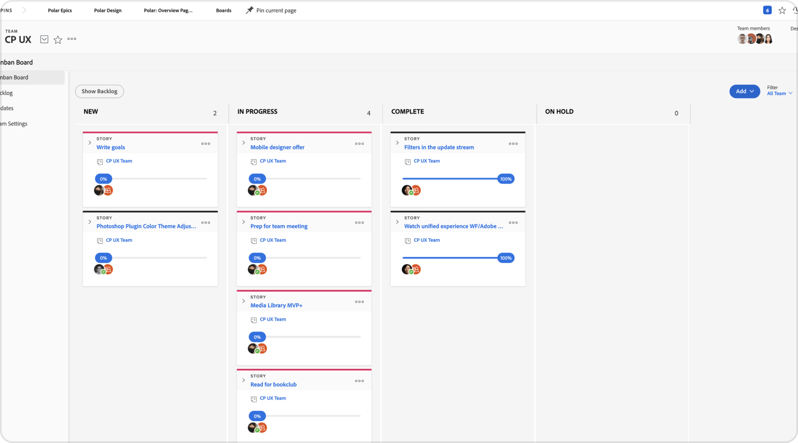Open more options on Prep for team meeting

[360, 223]
